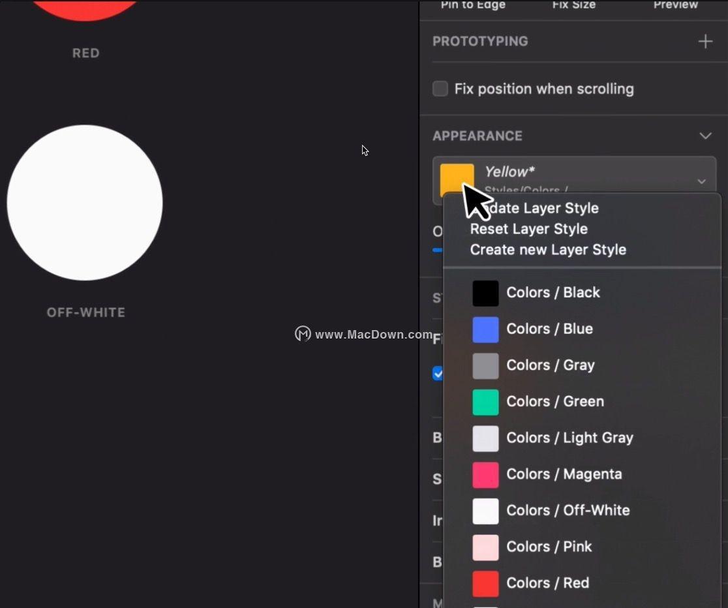
Task: Click the Pin to Edge label
Action: click(473, 5)
